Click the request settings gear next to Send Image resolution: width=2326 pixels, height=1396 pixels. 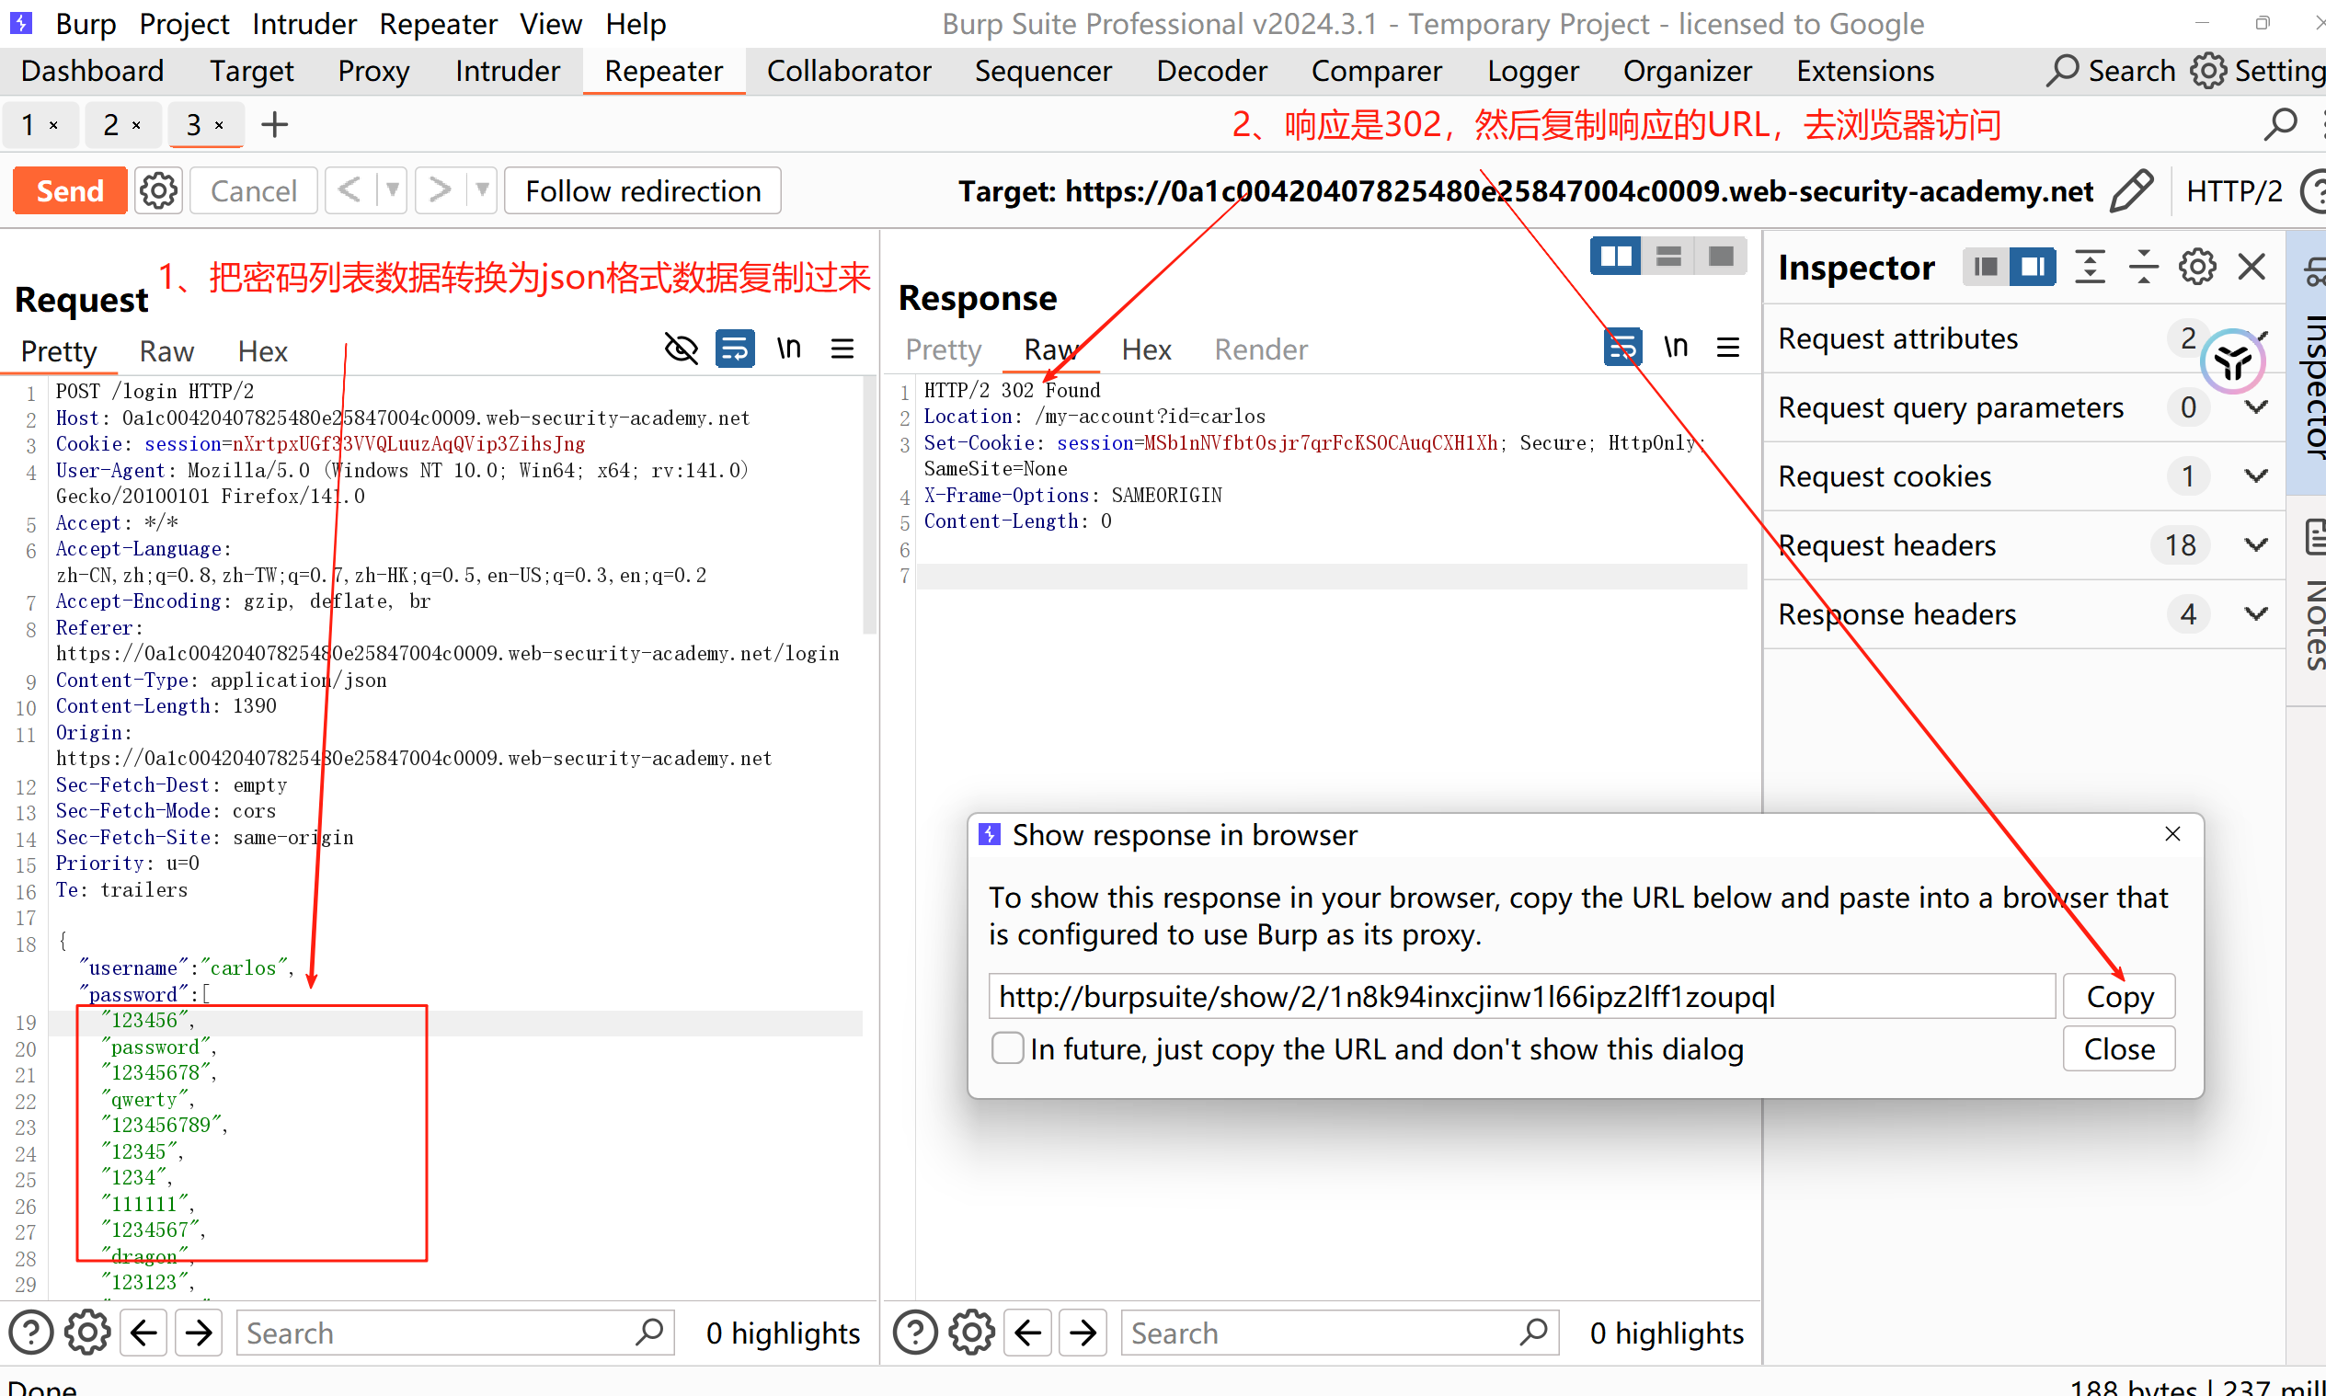click(158, 191)
